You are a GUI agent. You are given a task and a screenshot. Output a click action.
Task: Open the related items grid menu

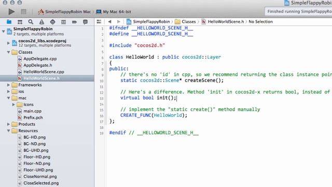tap(99, 22)
